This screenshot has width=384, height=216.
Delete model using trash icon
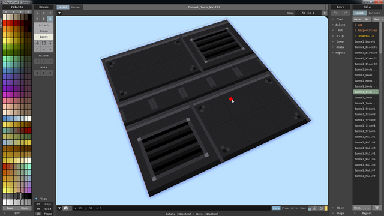[377, 208]
